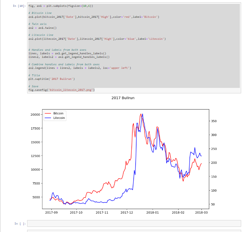The width and height of the screenshot is (246, 232).
Task: Click the 2018-01 date tick label
Action: click(152, 213)
